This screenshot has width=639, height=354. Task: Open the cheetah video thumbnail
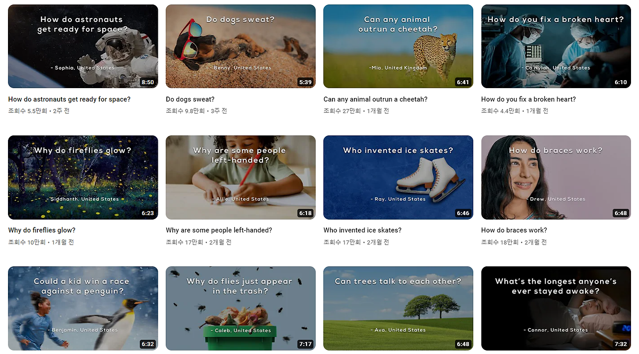[398, 46]
